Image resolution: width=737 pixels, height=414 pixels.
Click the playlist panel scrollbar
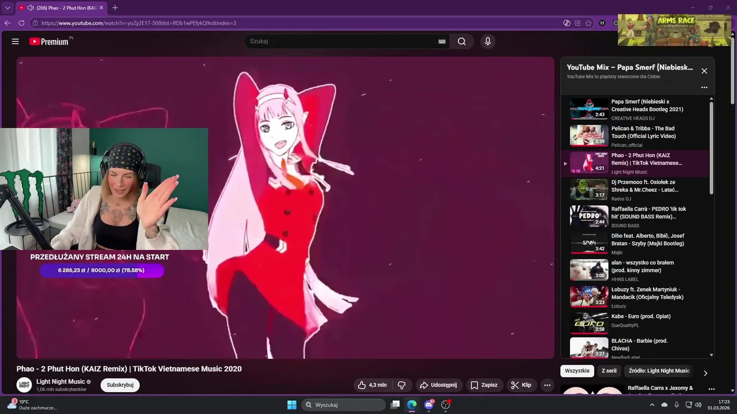click(712, 148)
